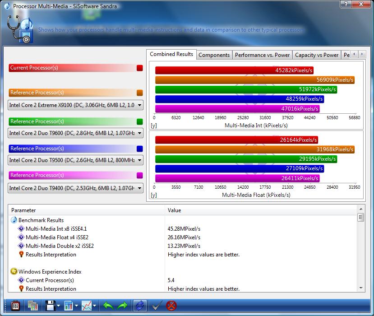Click the stethoscope module icon in header
Screen dimensions: 374x316
(19, 29)
